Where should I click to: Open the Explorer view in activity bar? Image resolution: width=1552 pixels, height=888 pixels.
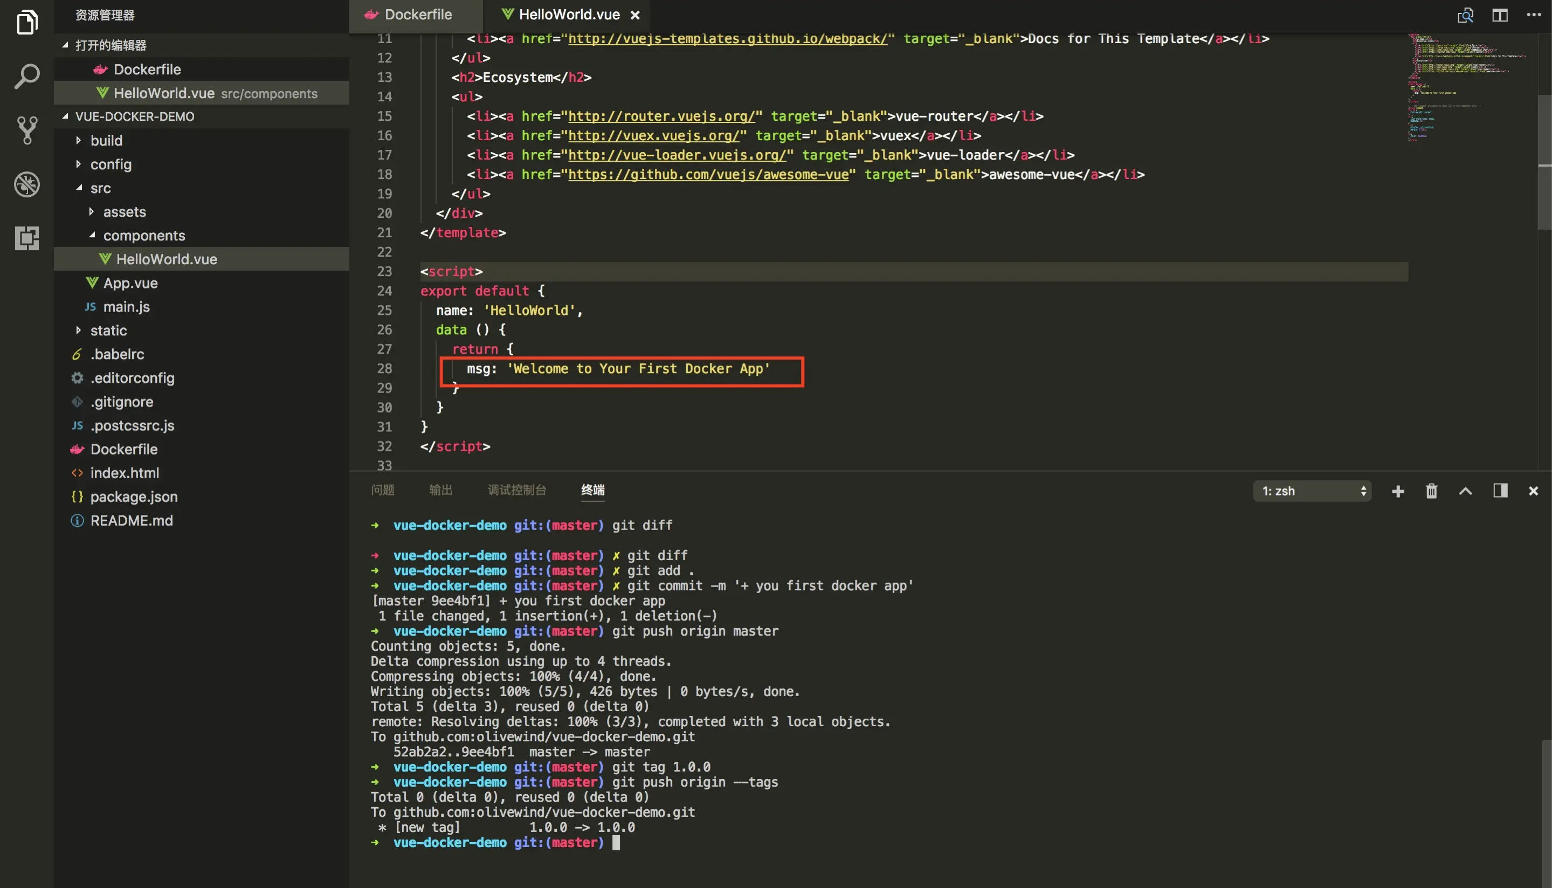coord(27,22)
